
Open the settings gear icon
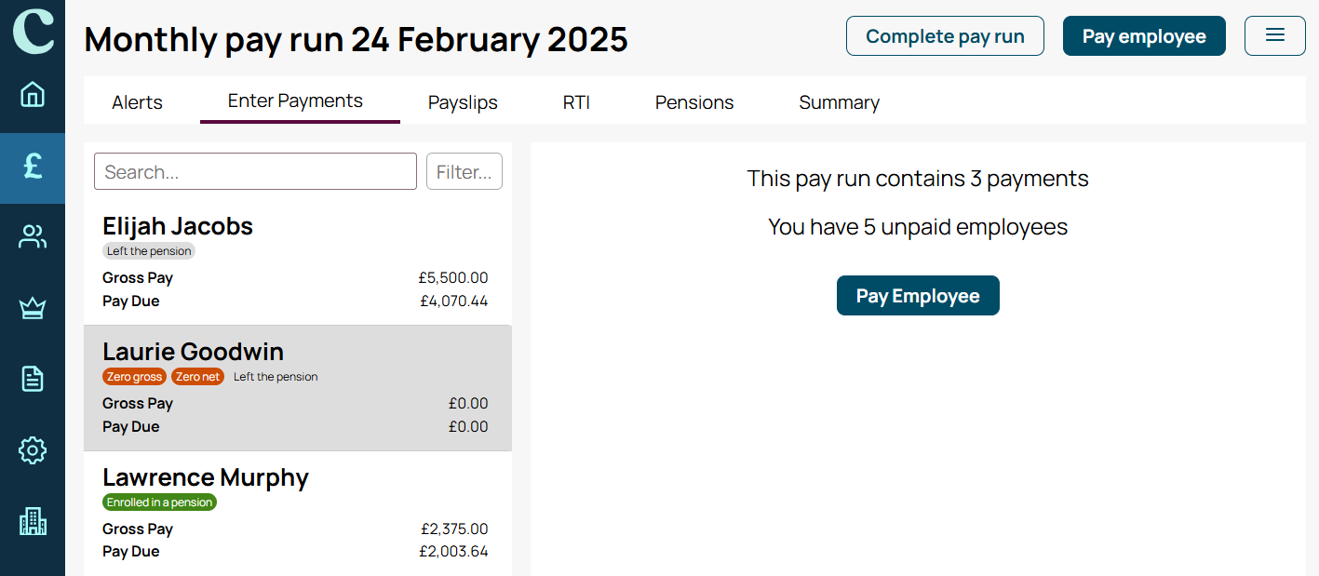[33, 450]
